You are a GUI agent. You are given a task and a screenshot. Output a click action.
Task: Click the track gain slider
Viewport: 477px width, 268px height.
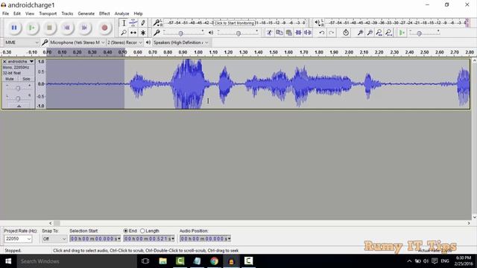click(18, 88)
